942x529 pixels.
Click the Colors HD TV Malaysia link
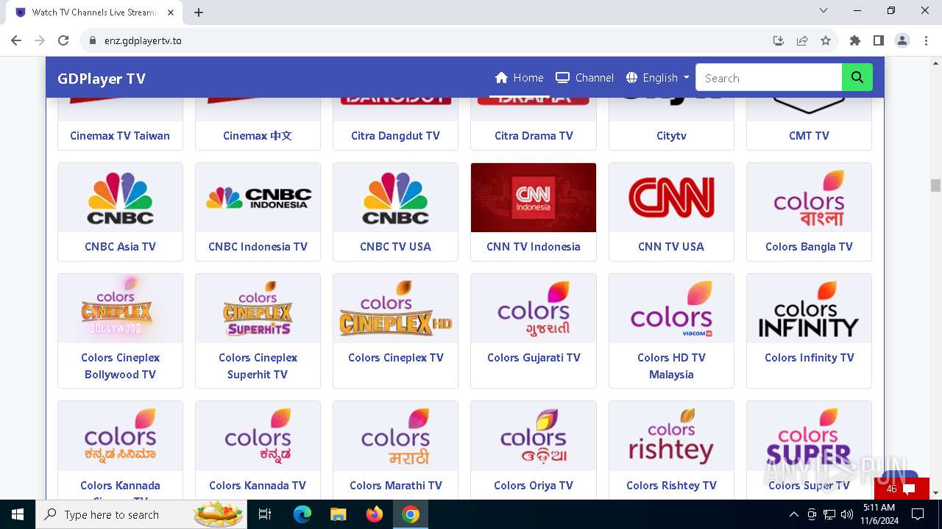click(671, 366)
